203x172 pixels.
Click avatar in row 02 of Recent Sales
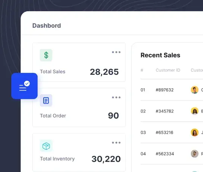[x=195, y=111]
